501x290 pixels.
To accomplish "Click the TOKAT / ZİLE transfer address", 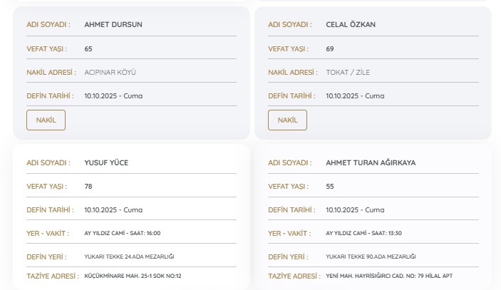I will [x=348, y=72].
